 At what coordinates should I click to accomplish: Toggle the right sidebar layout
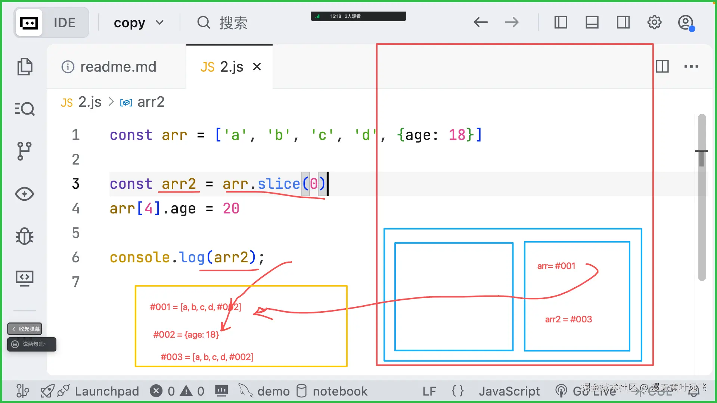tap(623, 22)
